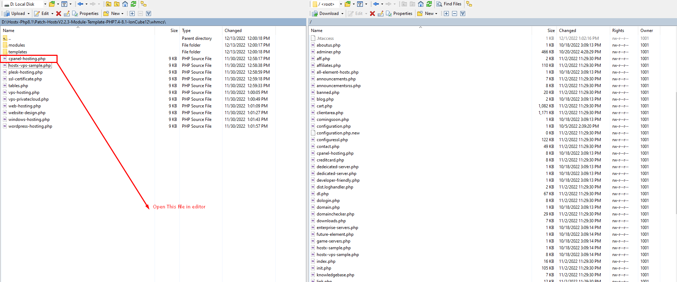Expand the remote root directory dropdown
677x282 pixels.
coord(341,4)
